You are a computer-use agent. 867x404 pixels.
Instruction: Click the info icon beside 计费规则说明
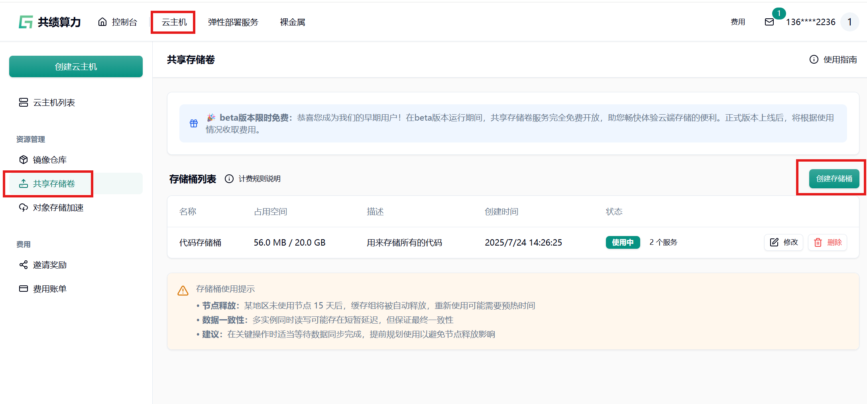tap(229, 179)
